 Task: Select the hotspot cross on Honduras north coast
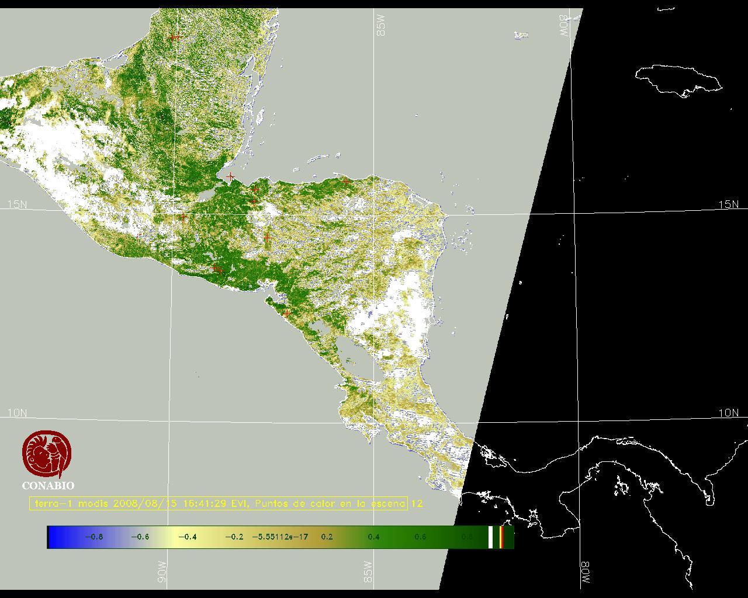[346, 182]
